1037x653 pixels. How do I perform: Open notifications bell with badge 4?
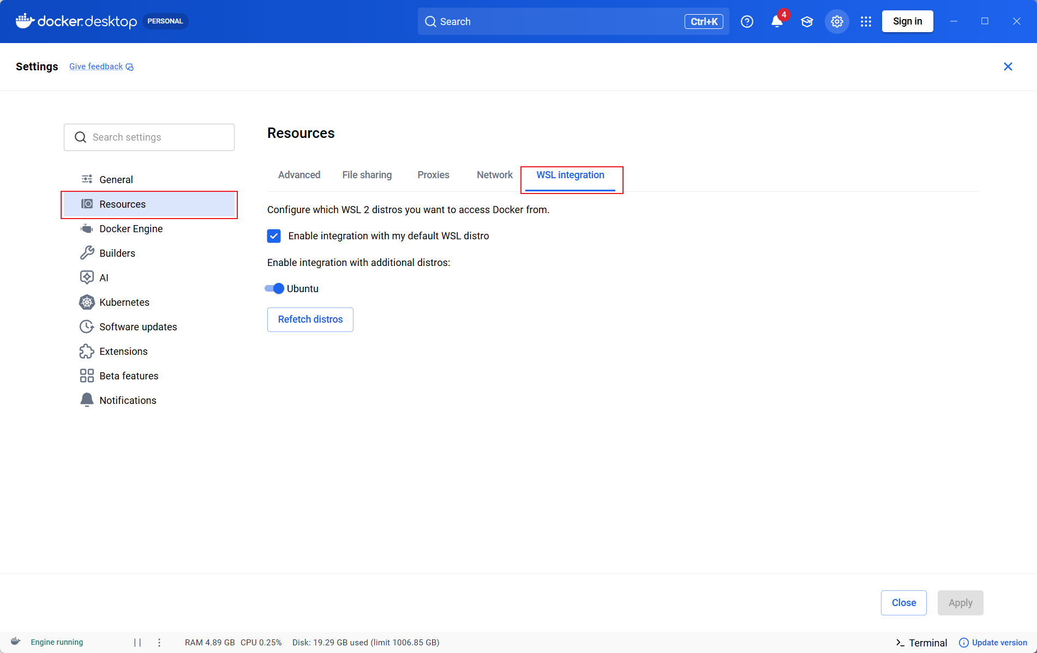777,21
